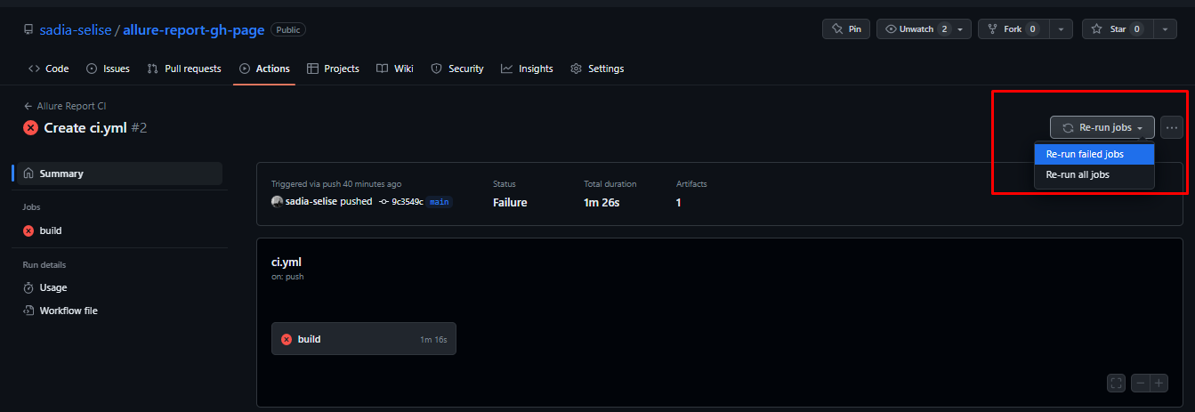This screenshot has height=412, width=1195.
Task: Open the allure-report-gh-page repository link
Action: point(193,30)
